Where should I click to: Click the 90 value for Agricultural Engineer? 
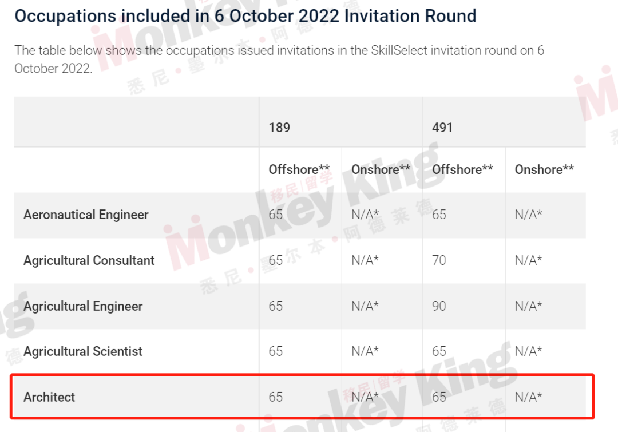pyautogui.click(x=439, y=306)
